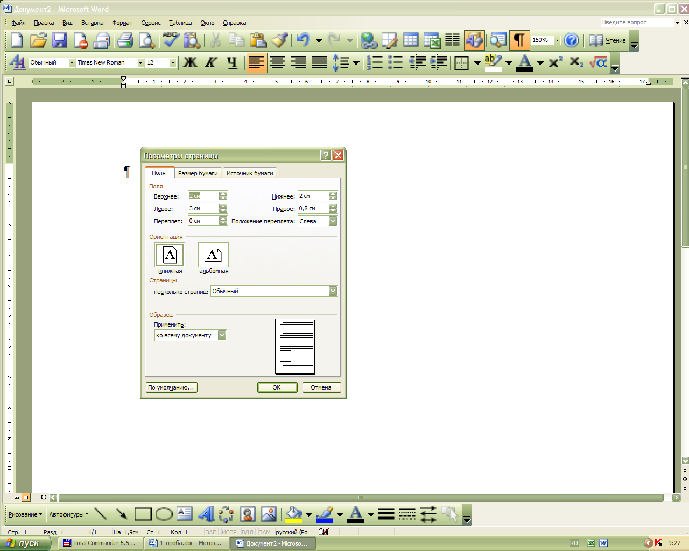689x551 pixels.
Task: Center-align the paragraph text
Action: [x=278, y=62]
